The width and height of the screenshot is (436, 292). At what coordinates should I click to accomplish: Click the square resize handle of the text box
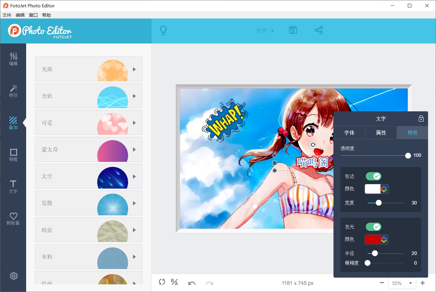click(x=275, y=163)
